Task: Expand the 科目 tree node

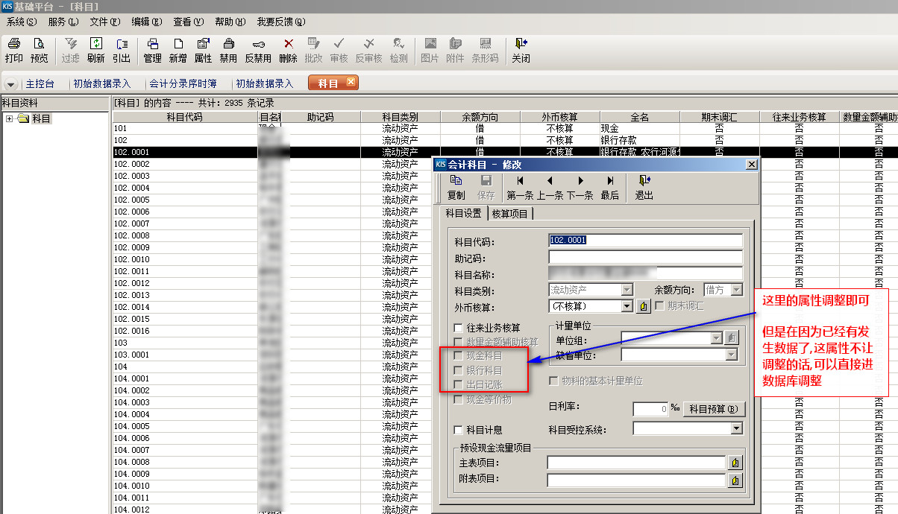Action: [9, 119]
